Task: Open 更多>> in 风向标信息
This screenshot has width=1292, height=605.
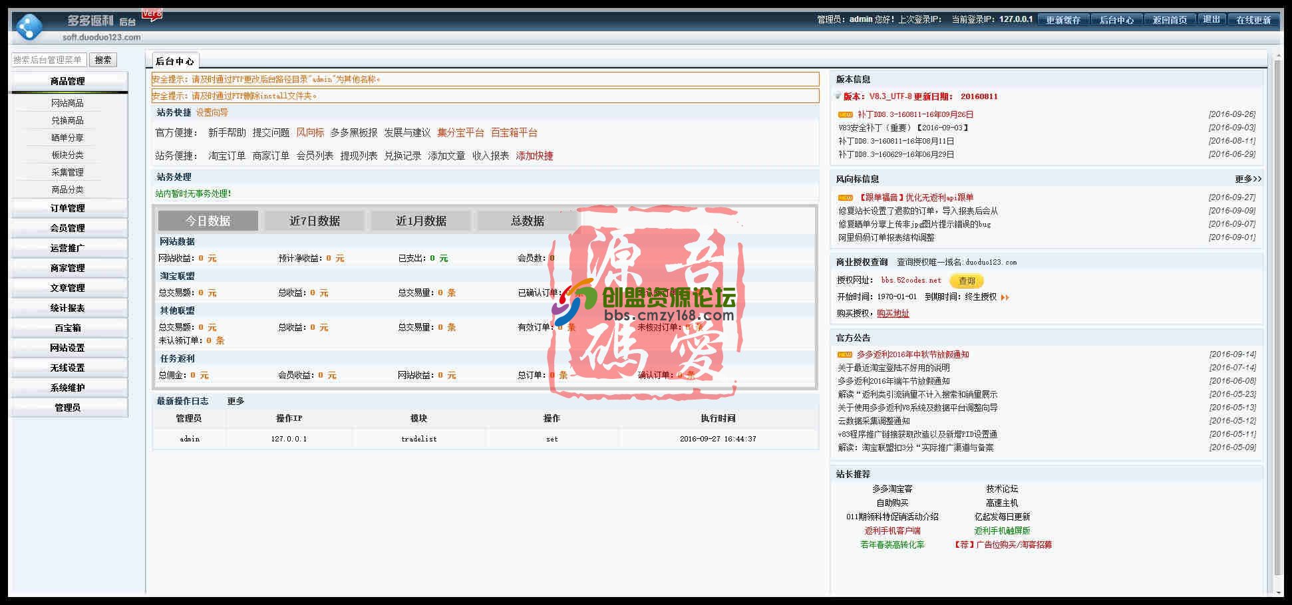Action: coord(1248,180)
